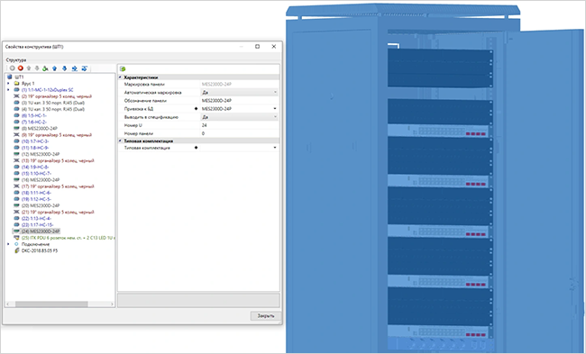Click the right arrow of the tree scrollbar
586x354 pixels.
pos(112,304)
